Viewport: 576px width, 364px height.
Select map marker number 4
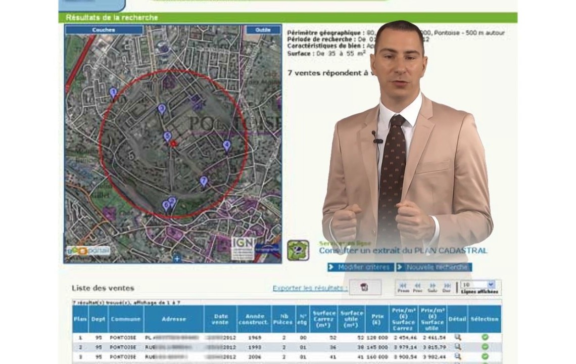227,146
